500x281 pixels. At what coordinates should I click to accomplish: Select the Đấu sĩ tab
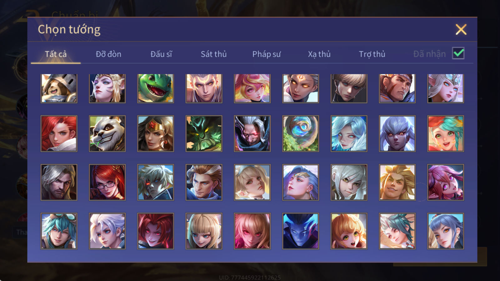(x=161, y=54)
